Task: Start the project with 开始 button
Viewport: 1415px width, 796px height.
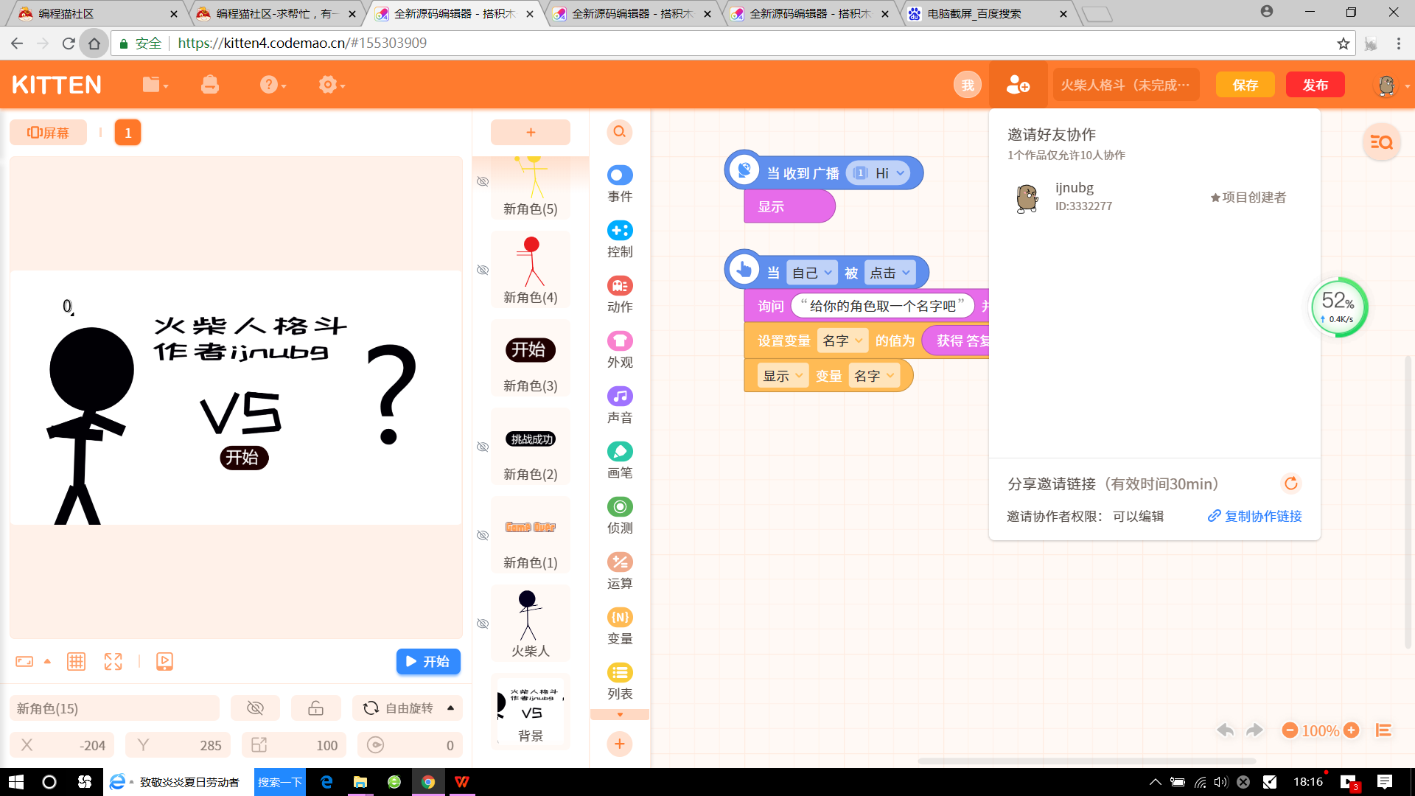Action: coord(428,661)
